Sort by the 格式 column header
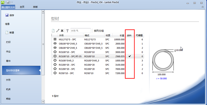Screen dimensions: 207x105 point(94,35)
